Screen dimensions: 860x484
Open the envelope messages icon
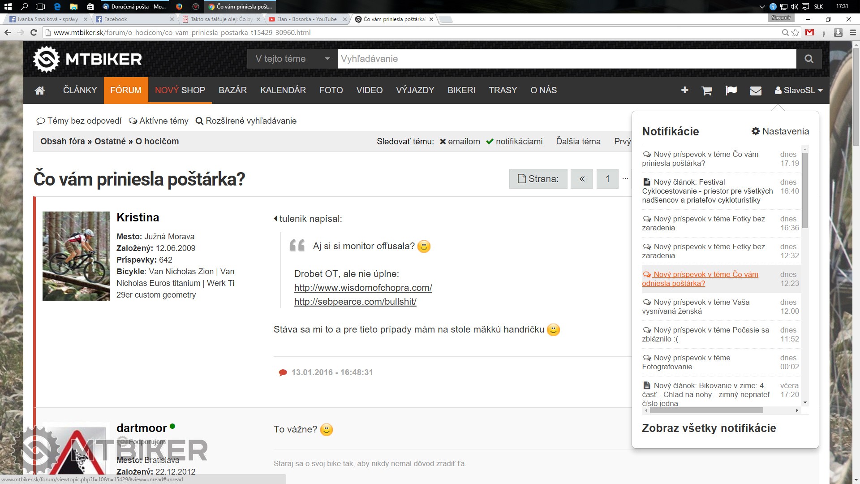(x=756, y=91)
